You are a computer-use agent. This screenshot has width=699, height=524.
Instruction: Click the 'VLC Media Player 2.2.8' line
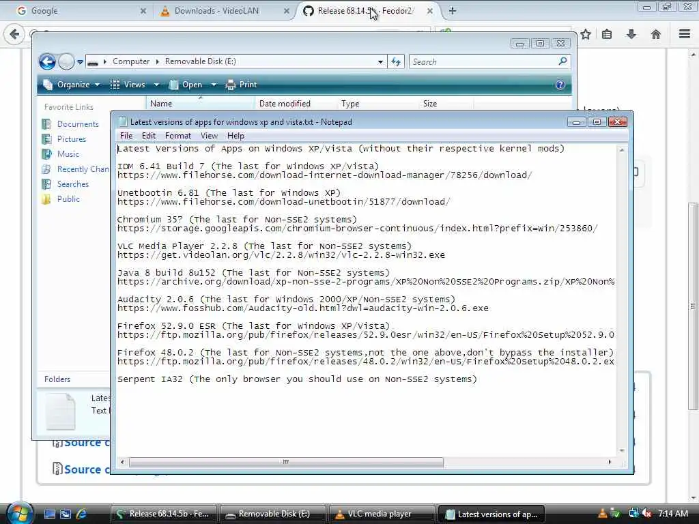(264, 246)
